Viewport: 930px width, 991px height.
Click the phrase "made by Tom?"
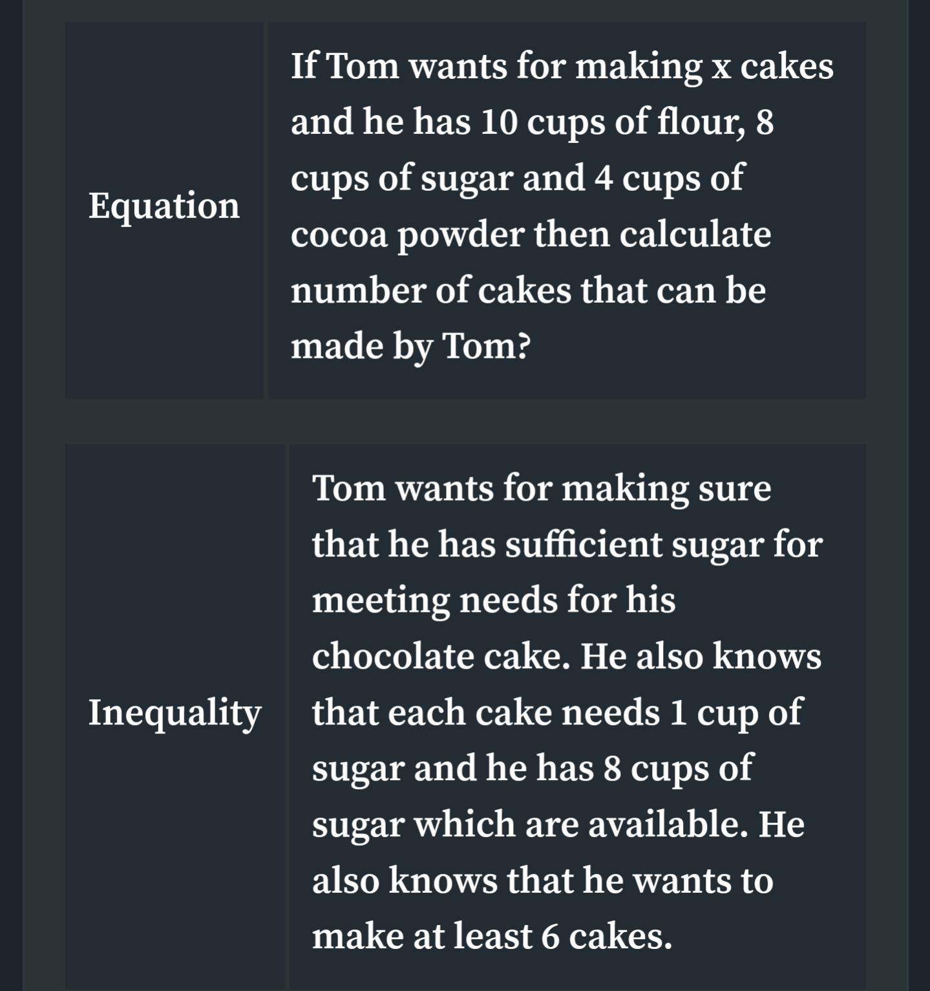point(410,347)
